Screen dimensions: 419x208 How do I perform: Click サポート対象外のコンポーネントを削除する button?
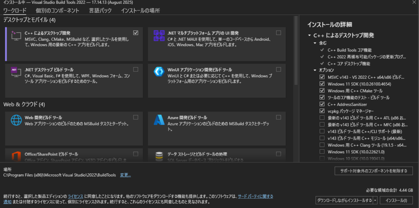pyautogui.click(x=374, y=171)
